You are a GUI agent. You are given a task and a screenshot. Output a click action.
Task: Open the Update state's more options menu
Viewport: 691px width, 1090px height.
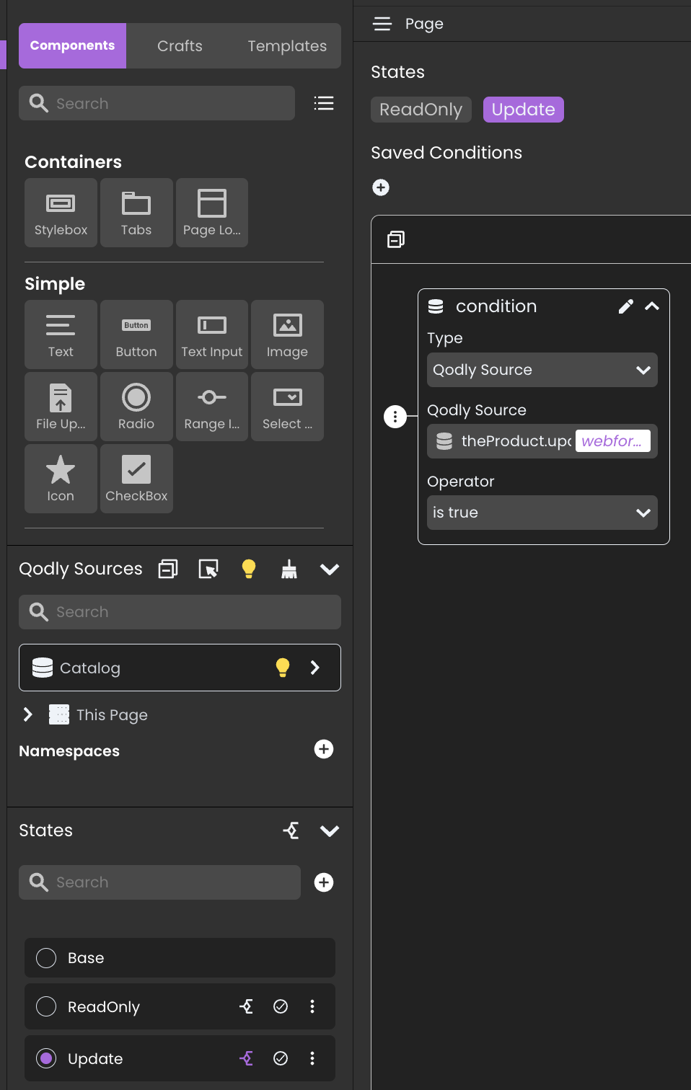312,1058
